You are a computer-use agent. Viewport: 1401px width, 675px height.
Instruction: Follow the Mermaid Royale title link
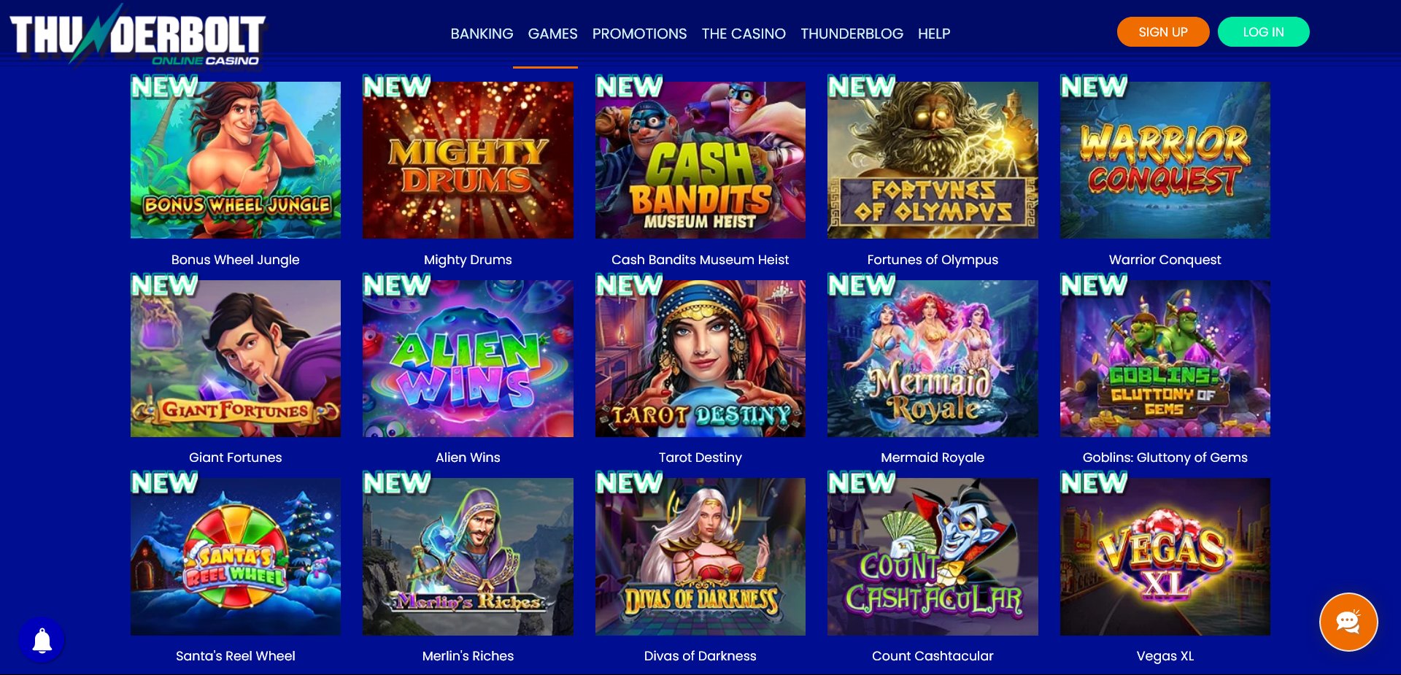point(933,458)
